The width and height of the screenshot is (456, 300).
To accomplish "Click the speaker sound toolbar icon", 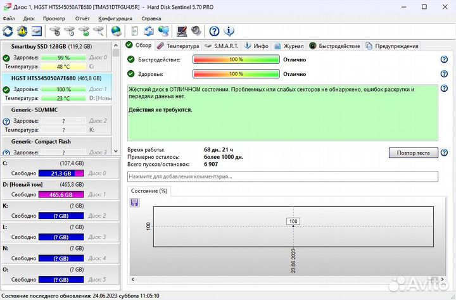I will click(x=196, y=31).
